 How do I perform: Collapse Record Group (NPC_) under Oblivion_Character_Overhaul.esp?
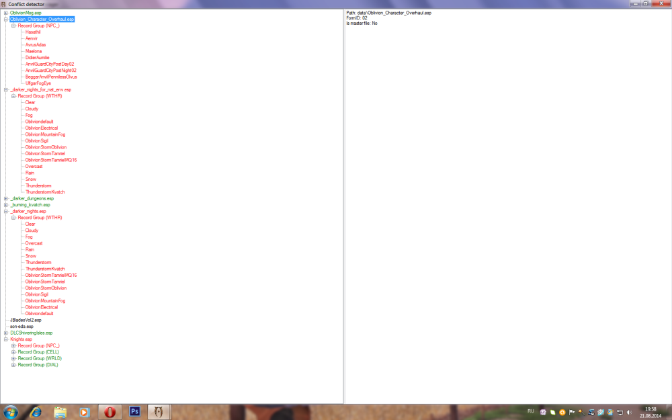13,26
